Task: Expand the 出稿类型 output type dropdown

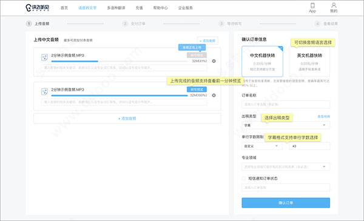Action: (x=286, y=125)
